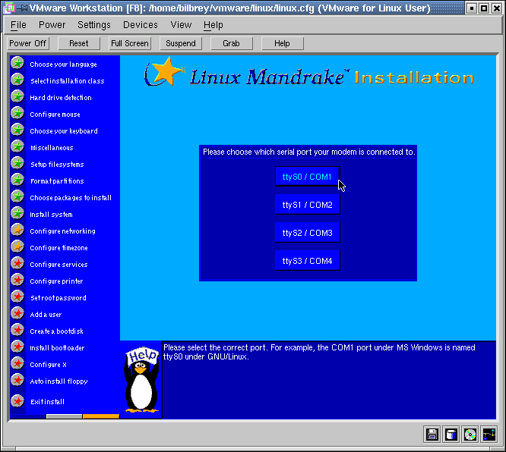Select the ttyS0 / COM1 serial port
This screenshot has height=452, width=506.
pos(307,177)
